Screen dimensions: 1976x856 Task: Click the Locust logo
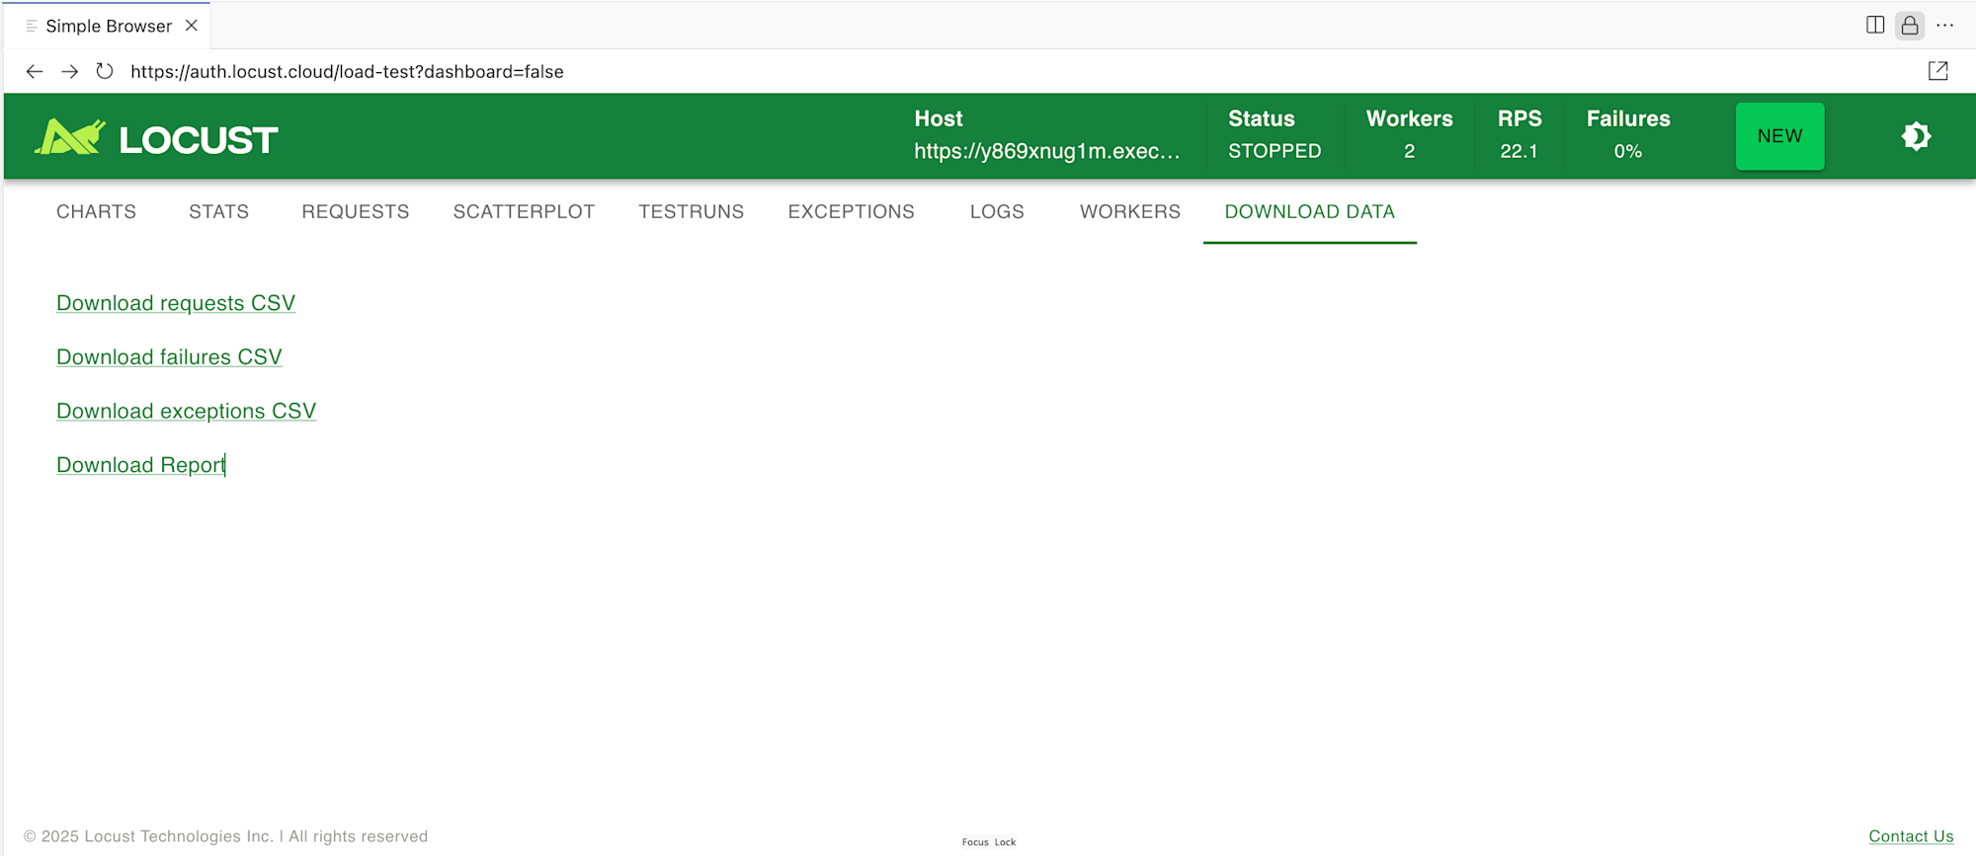click(156, 138)
